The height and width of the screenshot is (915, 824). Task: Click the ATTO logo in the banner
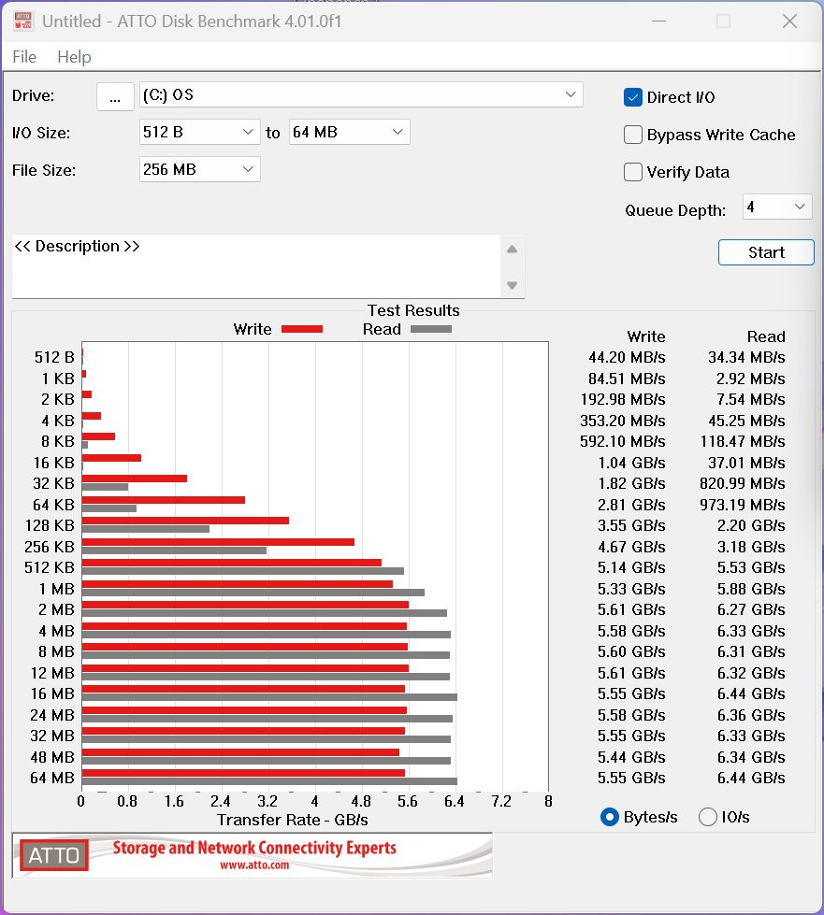point(53,855)
